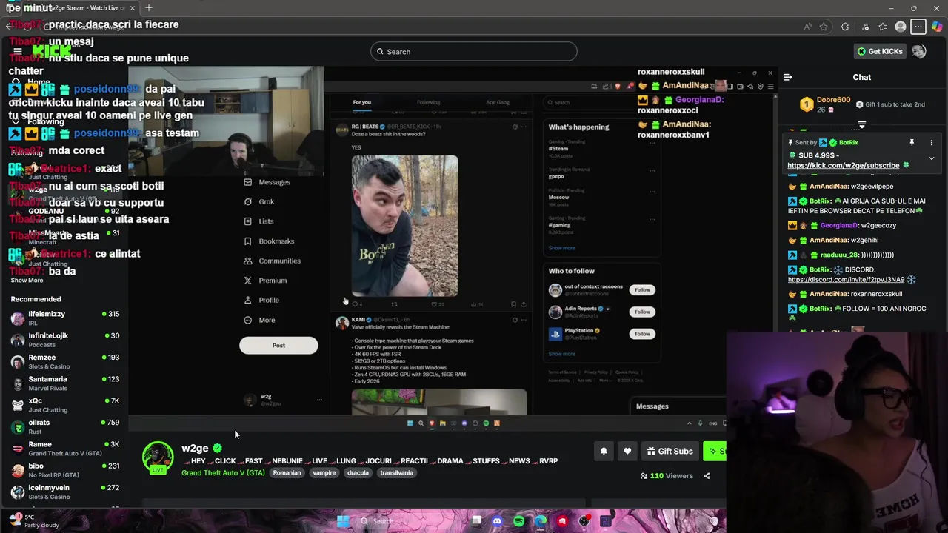This screenshot has width=948, height=533.
Task: Open the Grand Theft Auto V (GTA) category link
Action: pos(223,473)
